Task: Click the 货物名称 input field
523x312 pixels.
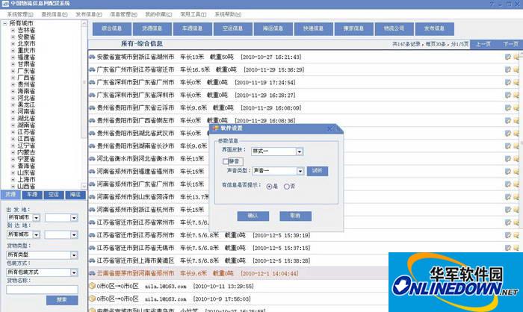Action: click(x=42, y=290)
